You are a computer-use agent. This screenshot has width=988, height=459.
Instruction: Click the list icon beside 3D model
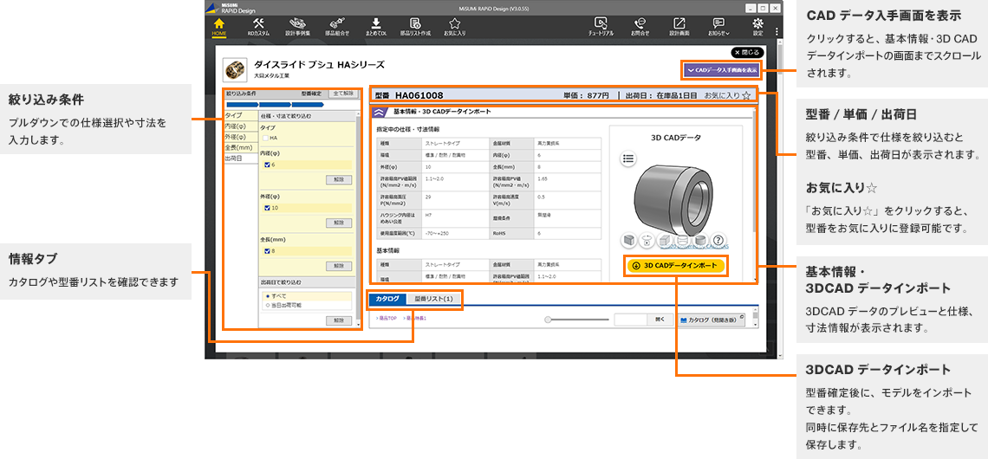click(629, 158)
